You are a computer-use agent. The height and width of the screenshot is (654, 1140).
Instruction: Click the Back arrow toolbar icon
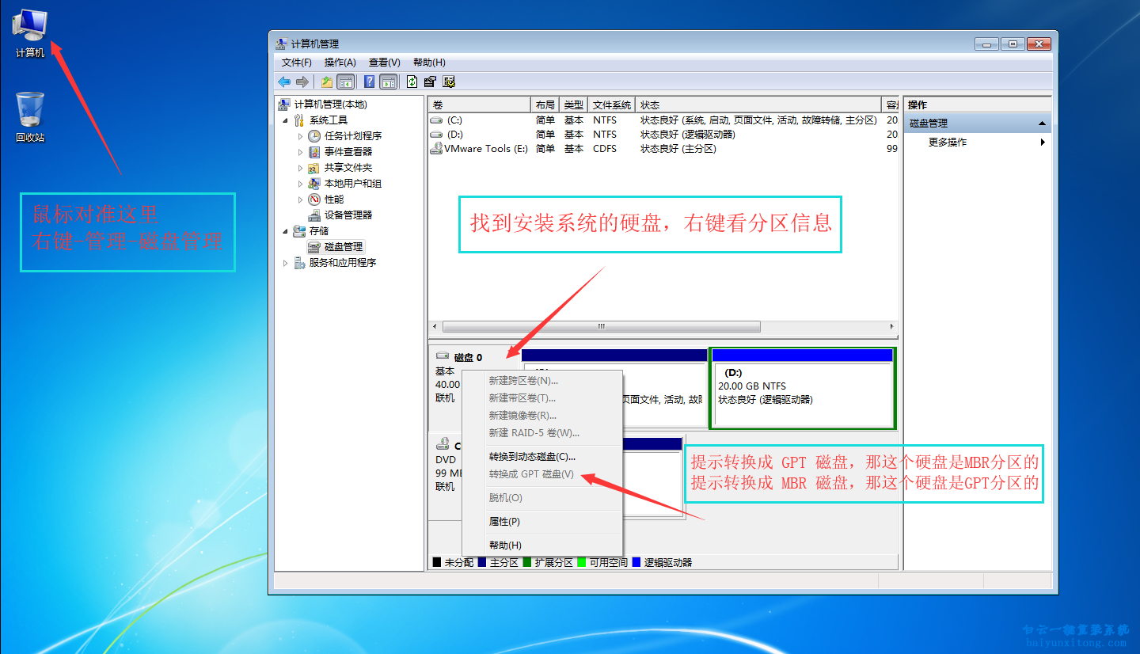[284, 81]
